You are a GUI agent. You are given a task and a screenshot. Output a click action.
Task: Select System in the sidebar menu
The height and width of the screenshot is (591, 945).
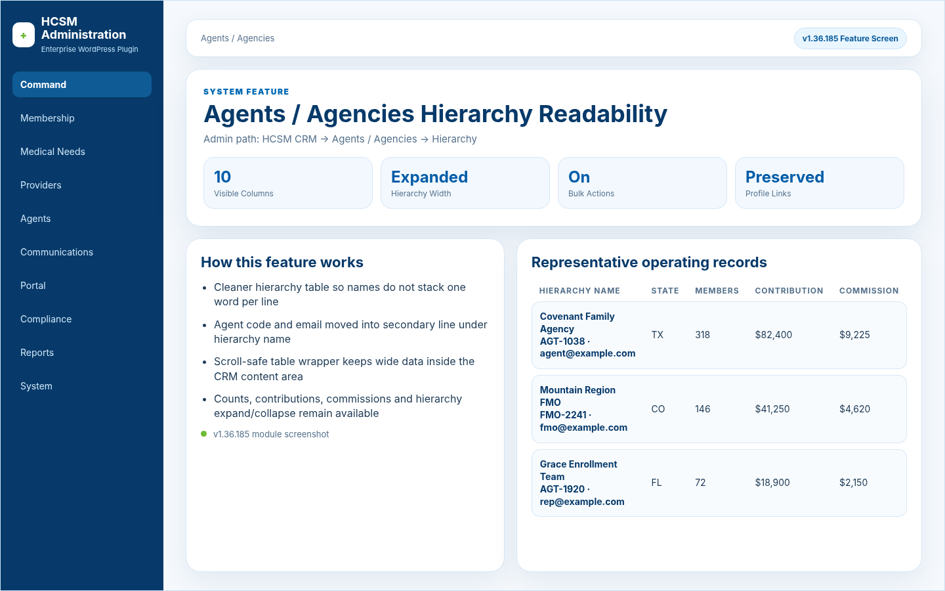coord(82,386)
